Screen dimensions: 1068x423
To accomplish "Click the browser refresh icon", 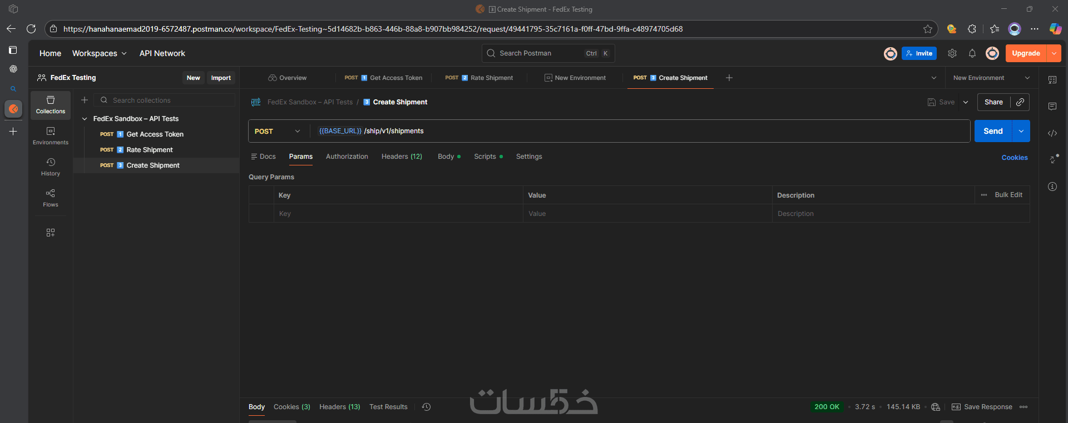I will click(31, 29).
